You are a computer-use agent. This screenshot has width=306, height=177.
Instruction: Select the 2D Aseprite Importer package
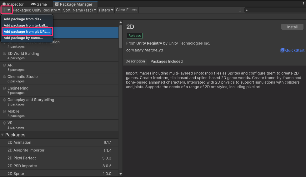coord(59,150)
